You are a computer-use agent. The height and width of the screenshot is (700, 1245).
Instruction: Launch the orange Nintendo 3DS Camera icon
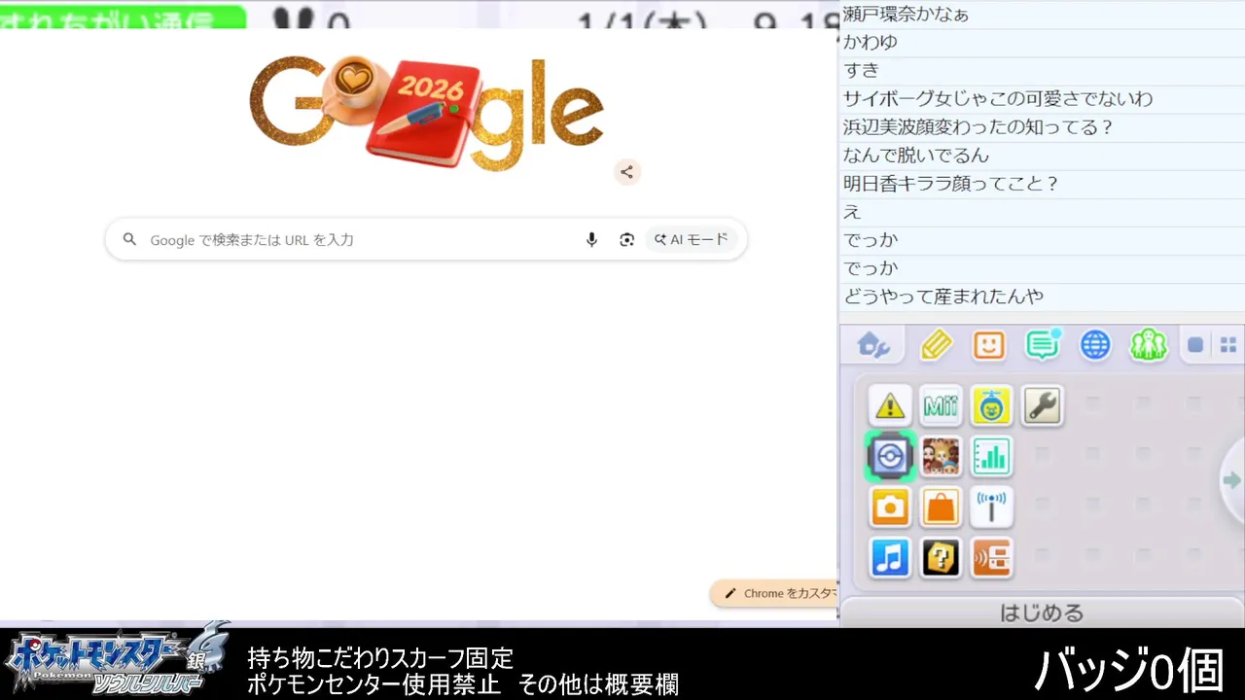click(x=890, y=507)
